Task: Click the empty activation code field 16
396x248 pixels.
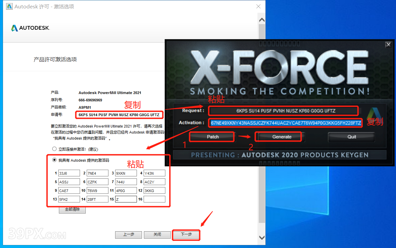Action: click(x=155, y=199)
